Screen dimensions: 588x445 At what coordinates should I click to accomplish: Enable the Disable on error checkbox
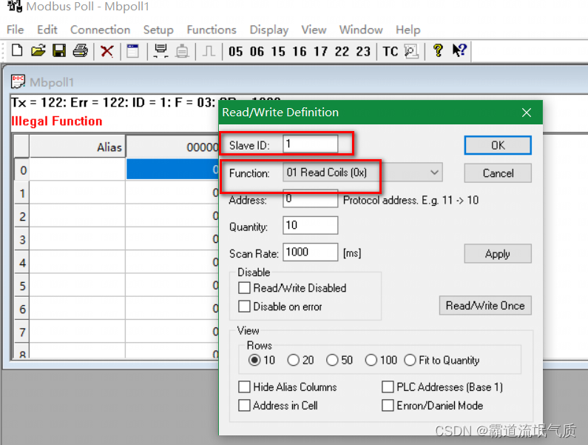244,307
